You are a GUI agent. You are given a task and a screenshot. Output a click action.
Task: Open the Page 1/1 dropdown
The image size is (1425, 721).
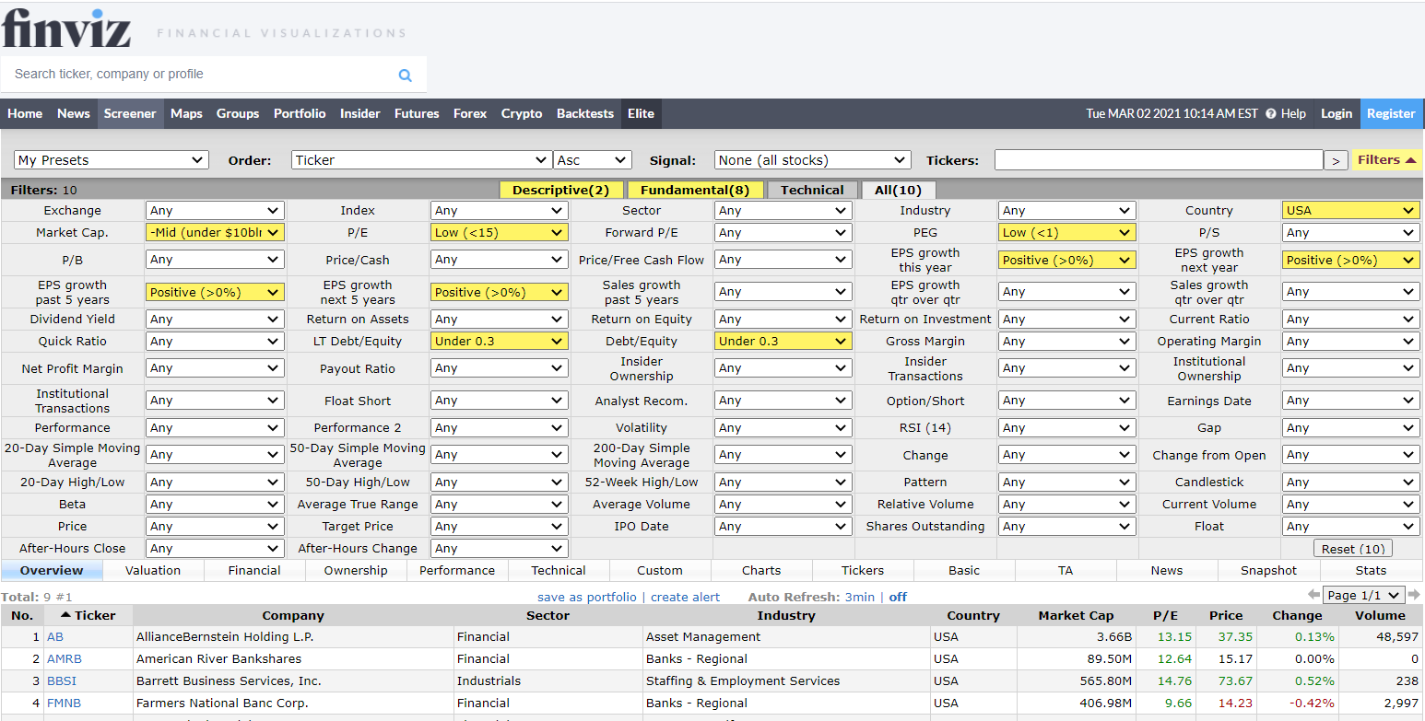tap(1363, 595)
